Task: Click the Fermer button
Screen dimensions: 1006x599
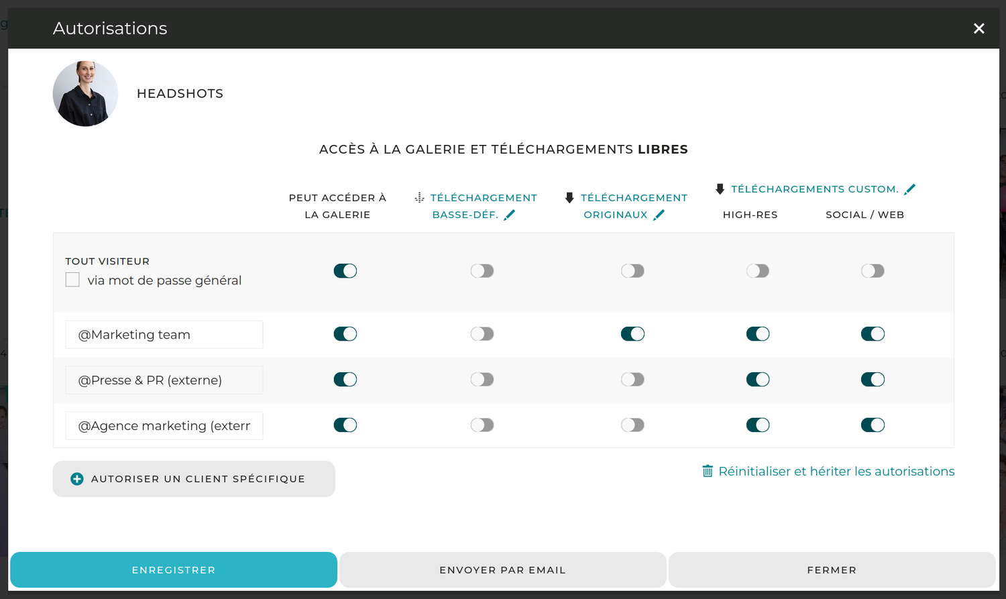Action: [x=832, y=570]
